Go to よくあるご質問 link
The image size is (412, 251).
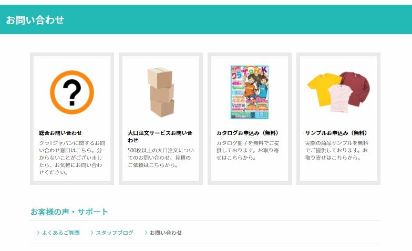pyautogui.click(x=61, y=233)
